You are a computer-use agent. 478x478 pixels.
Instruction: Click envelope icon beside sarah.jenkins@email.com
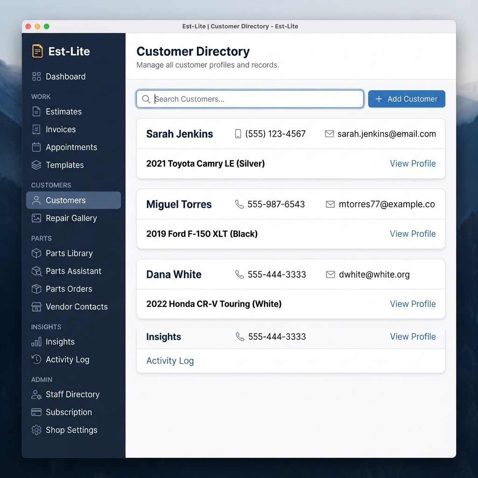pos(329,134)
